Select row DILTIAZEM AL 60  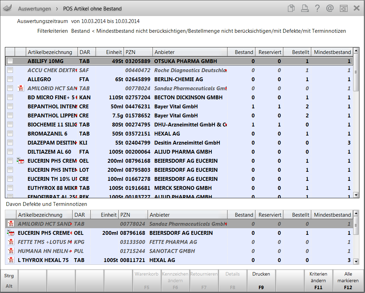point(179,152)
